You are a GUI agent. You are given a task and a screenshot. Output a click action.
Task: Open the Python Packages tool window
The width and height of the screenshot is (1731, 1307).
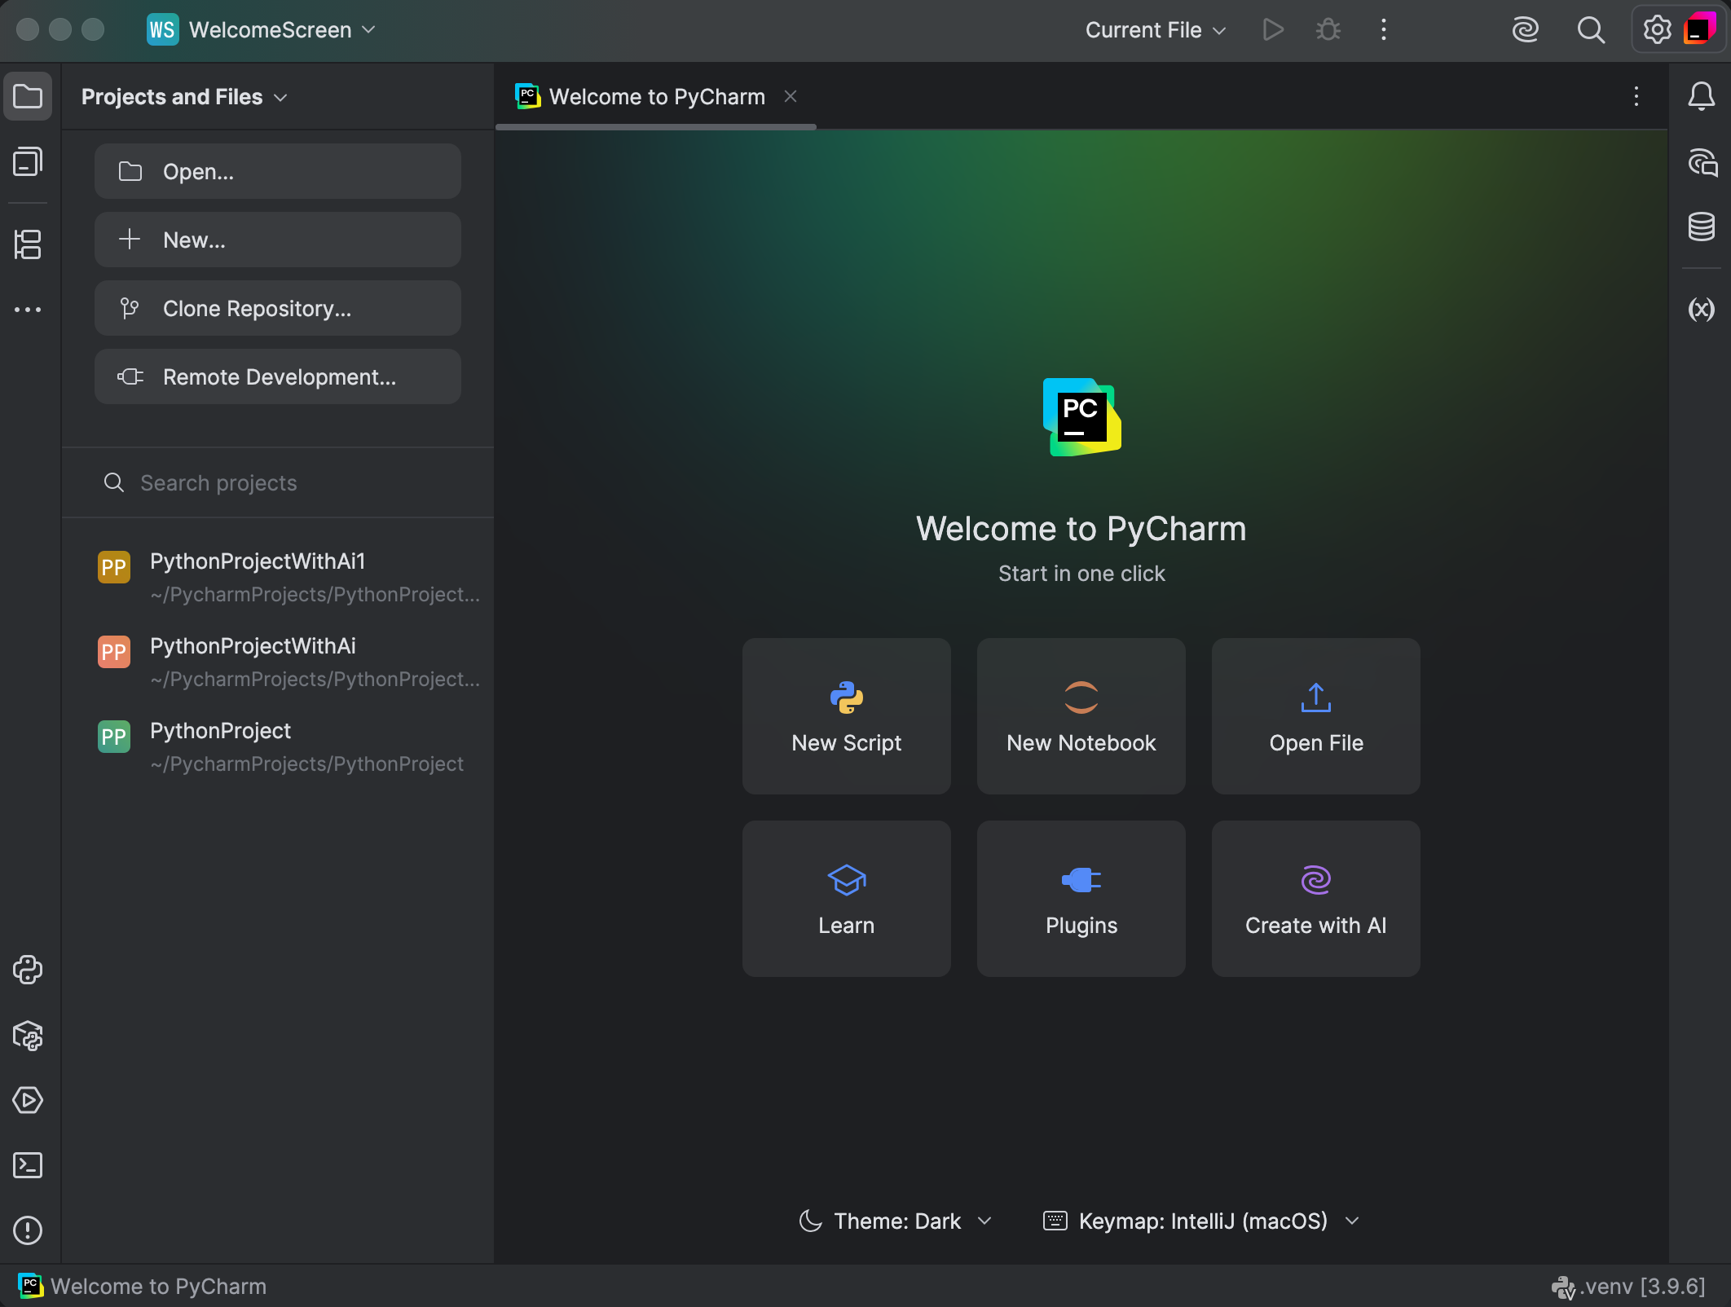pos(28,1036)
